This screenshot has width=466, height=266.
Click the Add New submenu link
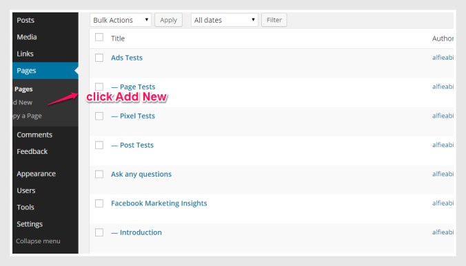point(22,102)
